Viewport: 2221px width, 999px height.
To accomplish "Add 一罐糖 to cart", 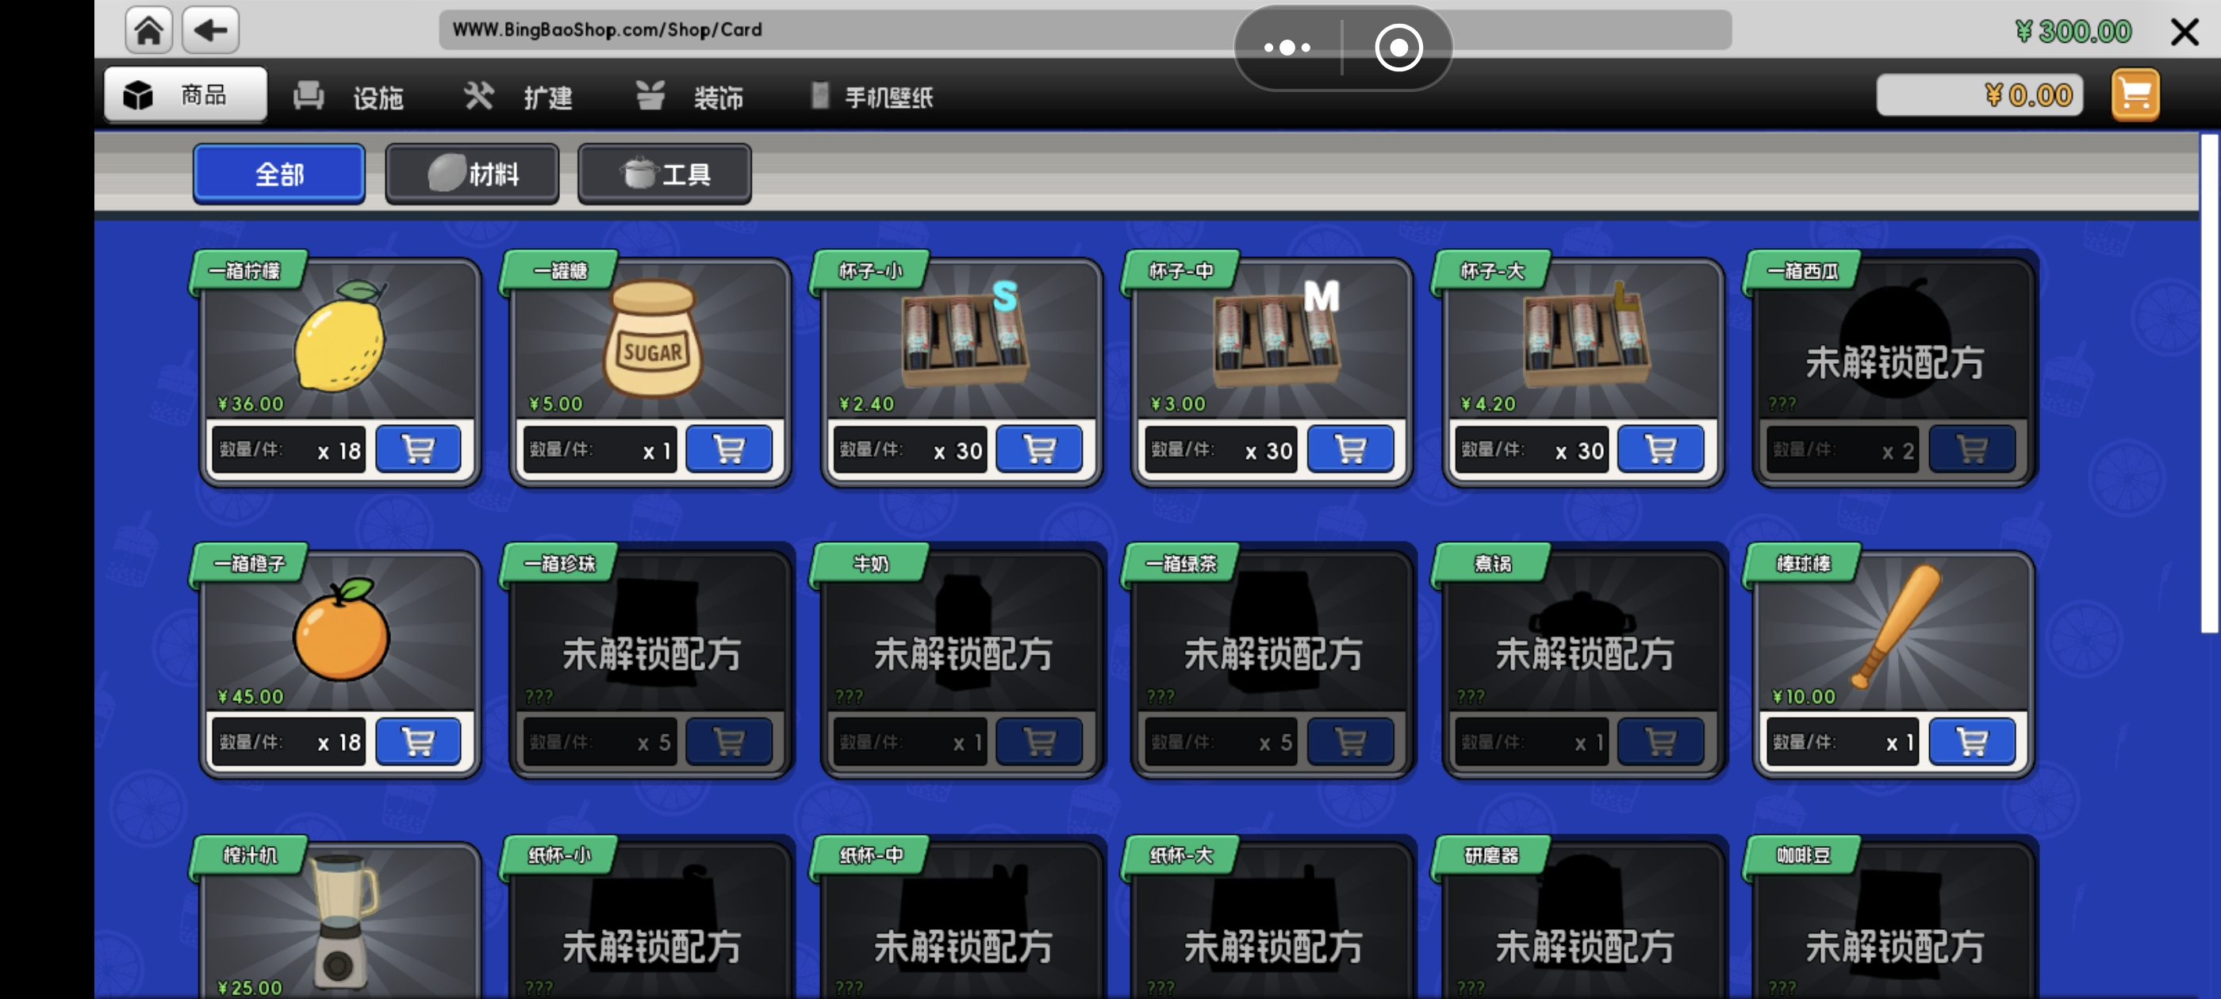I will click(x=728, y=449).
